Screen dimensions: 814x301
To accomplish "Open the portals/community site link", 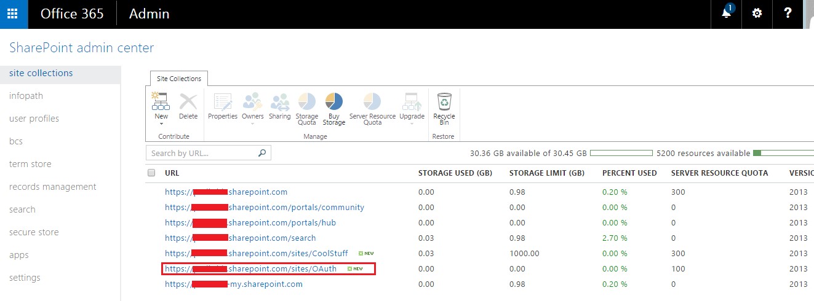I will (265, 207).
